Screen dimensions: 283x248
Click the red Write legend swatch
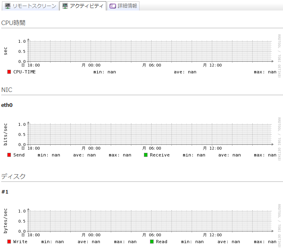click(9, 242)
